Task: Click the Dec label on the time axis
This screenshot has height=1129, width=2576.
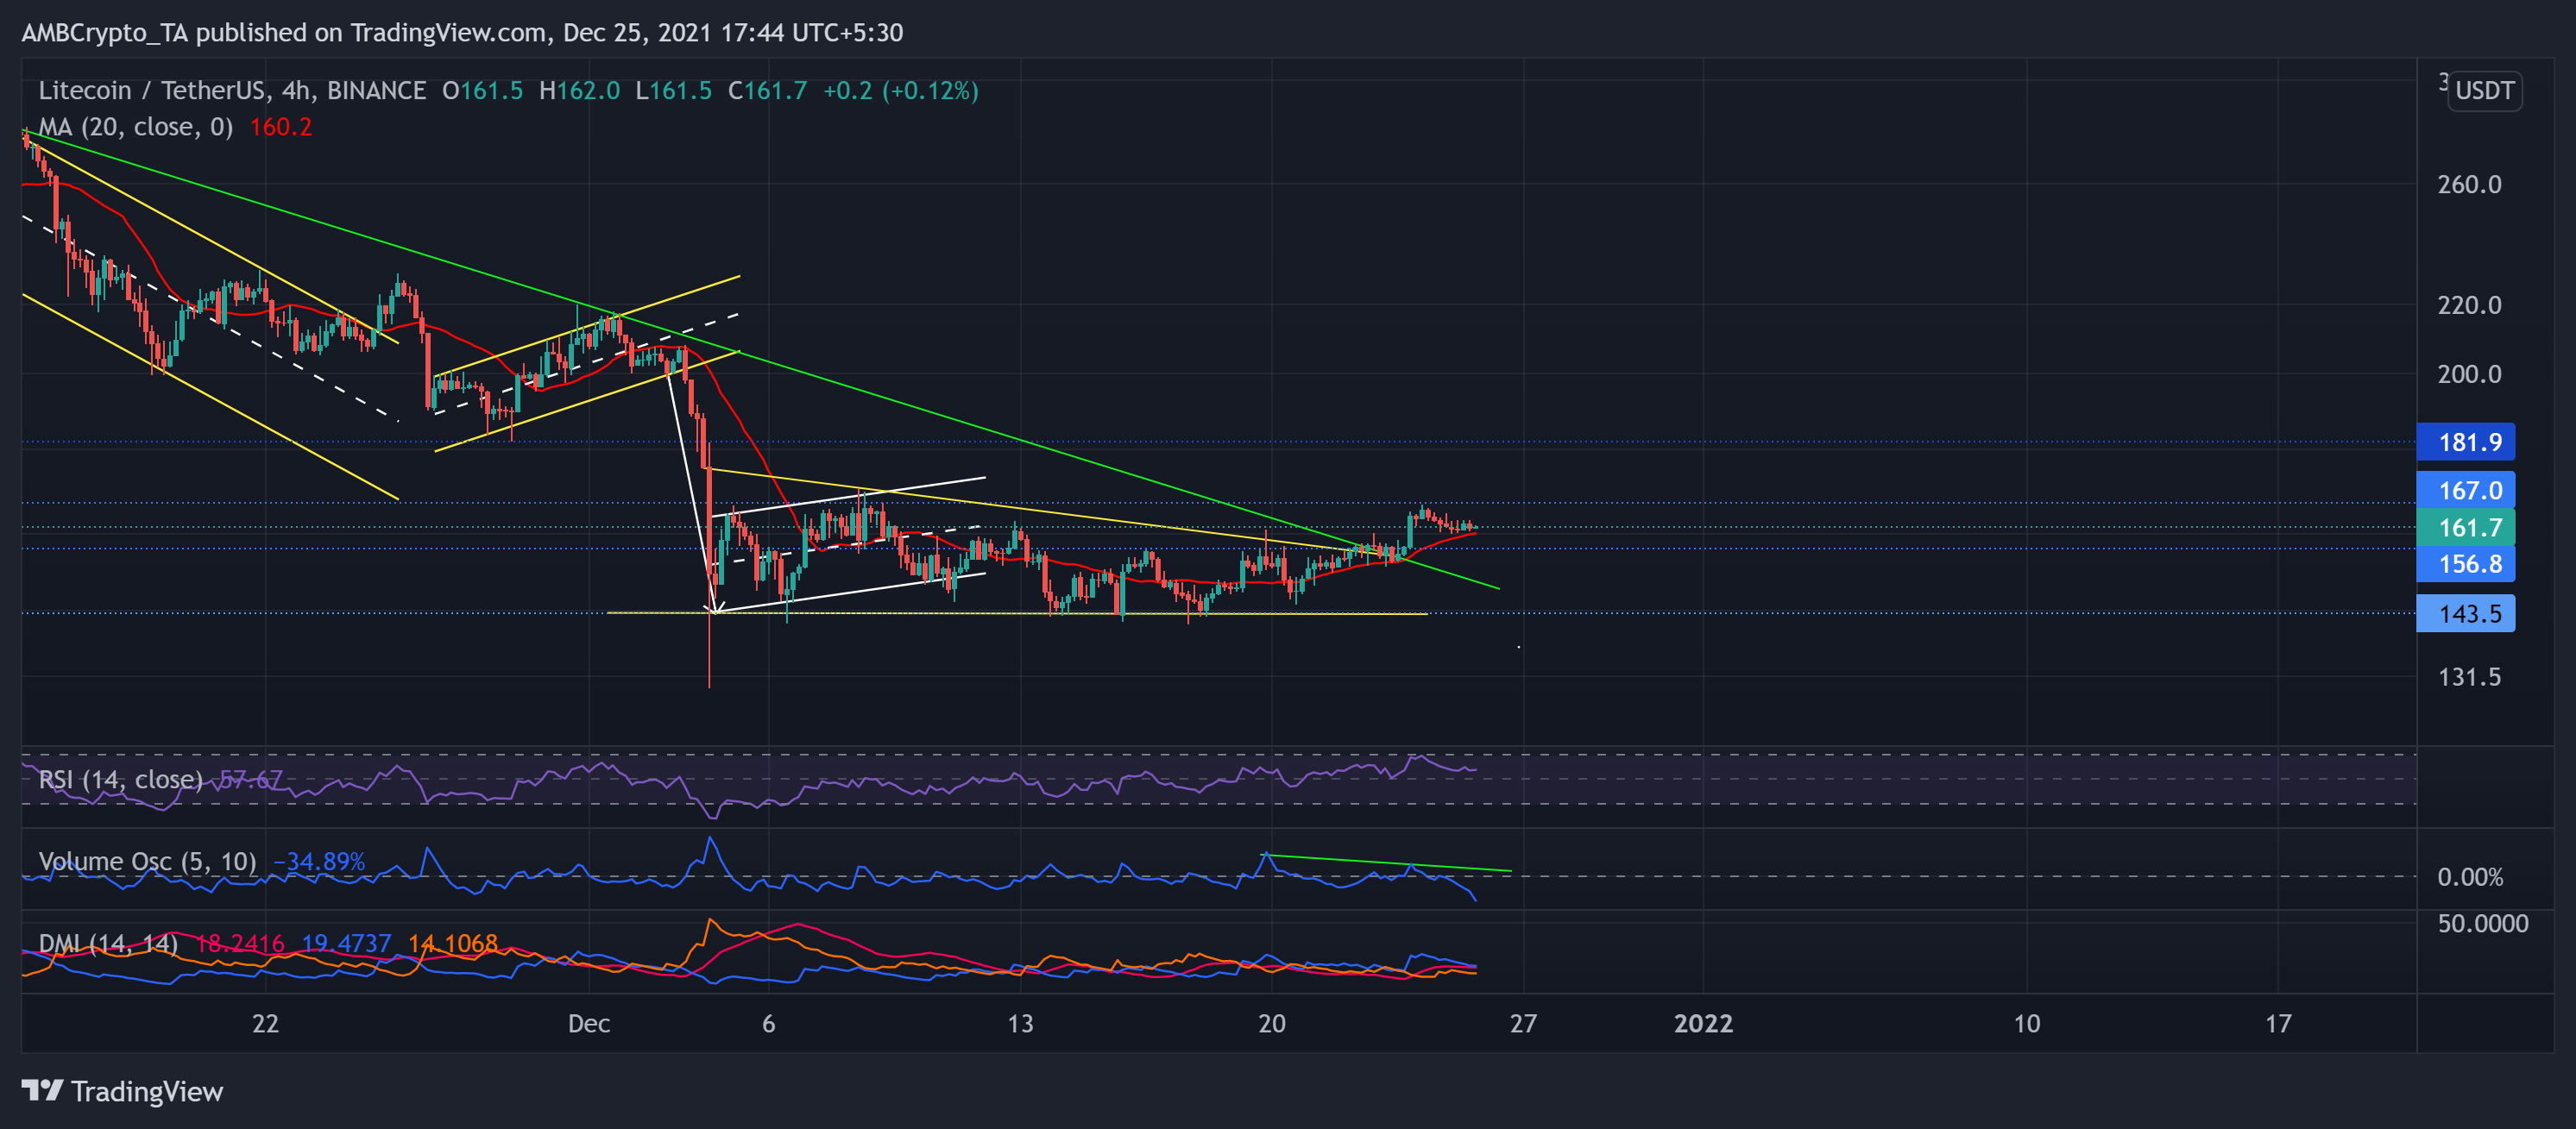Action: pyautogui.click(x=589, y=1023)
